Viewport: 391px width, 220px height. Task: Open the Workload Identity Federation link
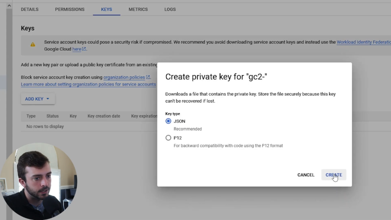click(x=364, y=42)
